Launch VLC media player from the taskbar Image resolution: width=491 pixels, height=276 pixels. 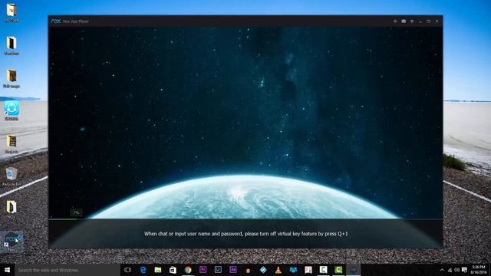(x=278, y=270)
